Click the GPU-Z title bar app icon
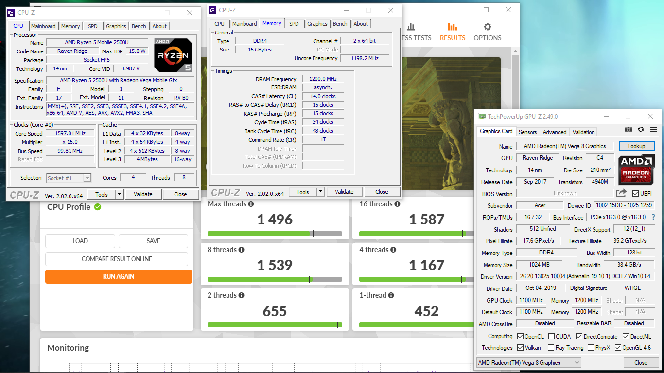 482,117
